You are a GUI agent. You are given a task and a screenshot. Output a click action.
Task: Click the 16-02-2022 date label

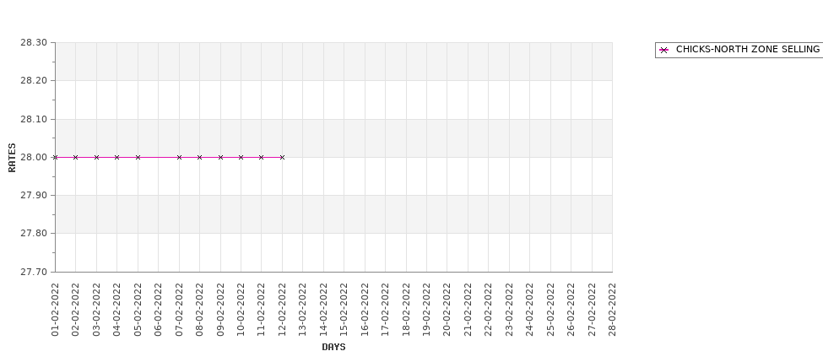click(x=365, y=310)
